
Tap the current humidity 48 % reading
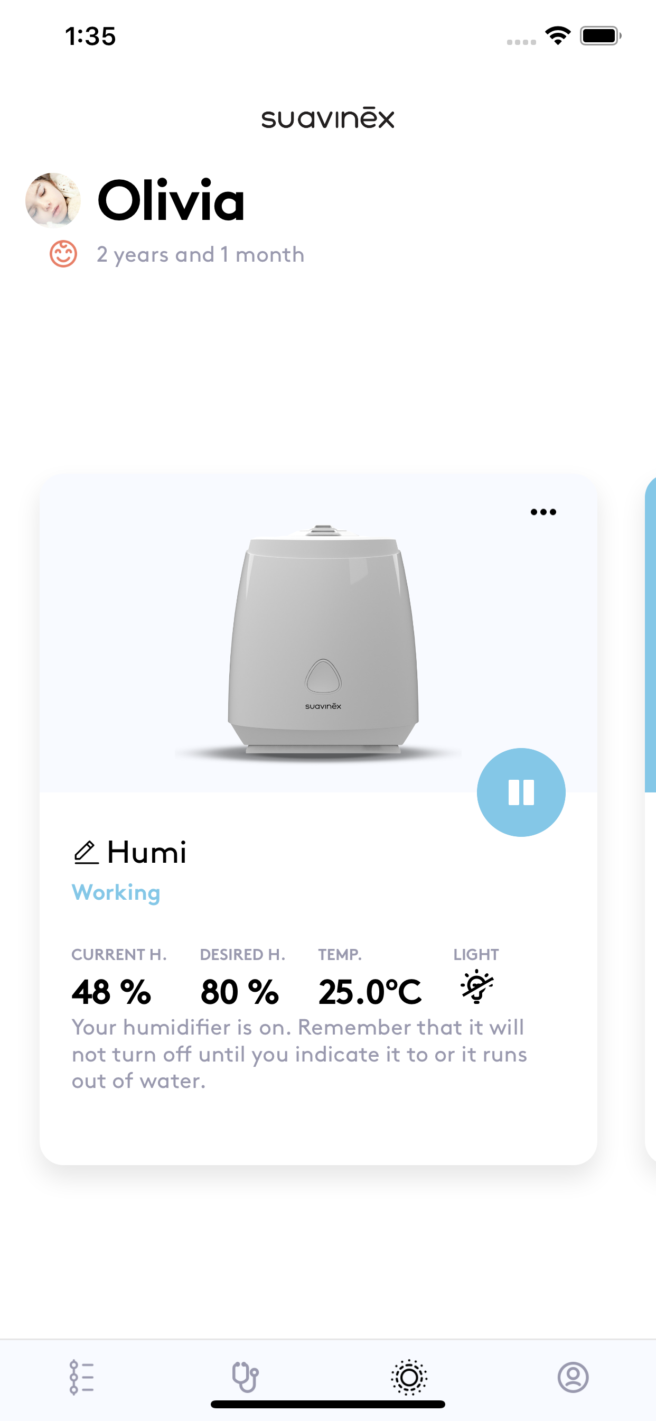click(111, 992)
